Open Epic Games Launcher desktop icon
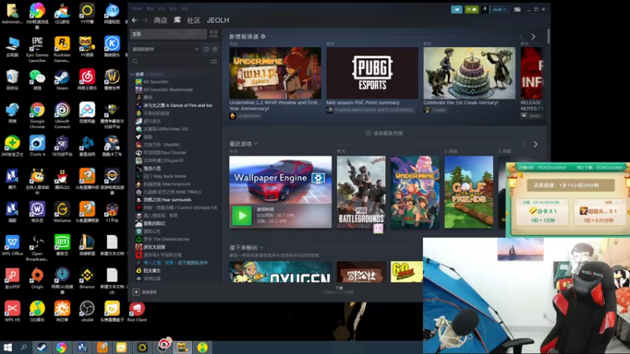The image size is (630, 354). [37, 49]
